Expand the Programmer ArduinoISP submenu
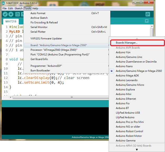 pos(67,66)
